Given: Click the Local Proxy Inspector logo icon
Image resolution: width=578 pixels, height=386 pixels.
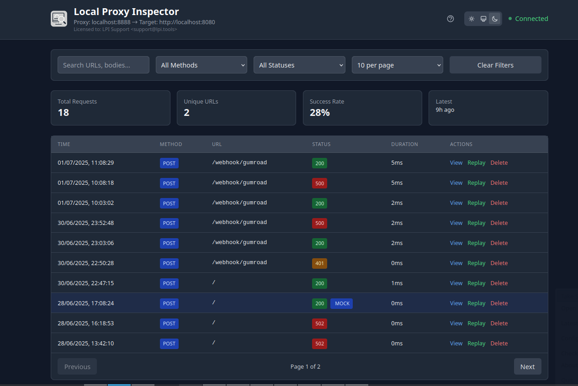Looking at the screenshot, I should click(x=59, y=19).
